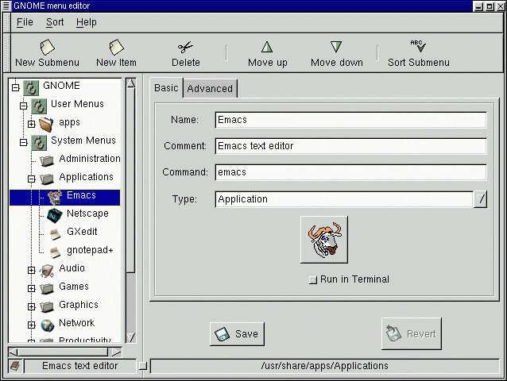The image size is (507, 381).
Task: Click the Move up arrow icon
Action: click(x=267, y=48)
